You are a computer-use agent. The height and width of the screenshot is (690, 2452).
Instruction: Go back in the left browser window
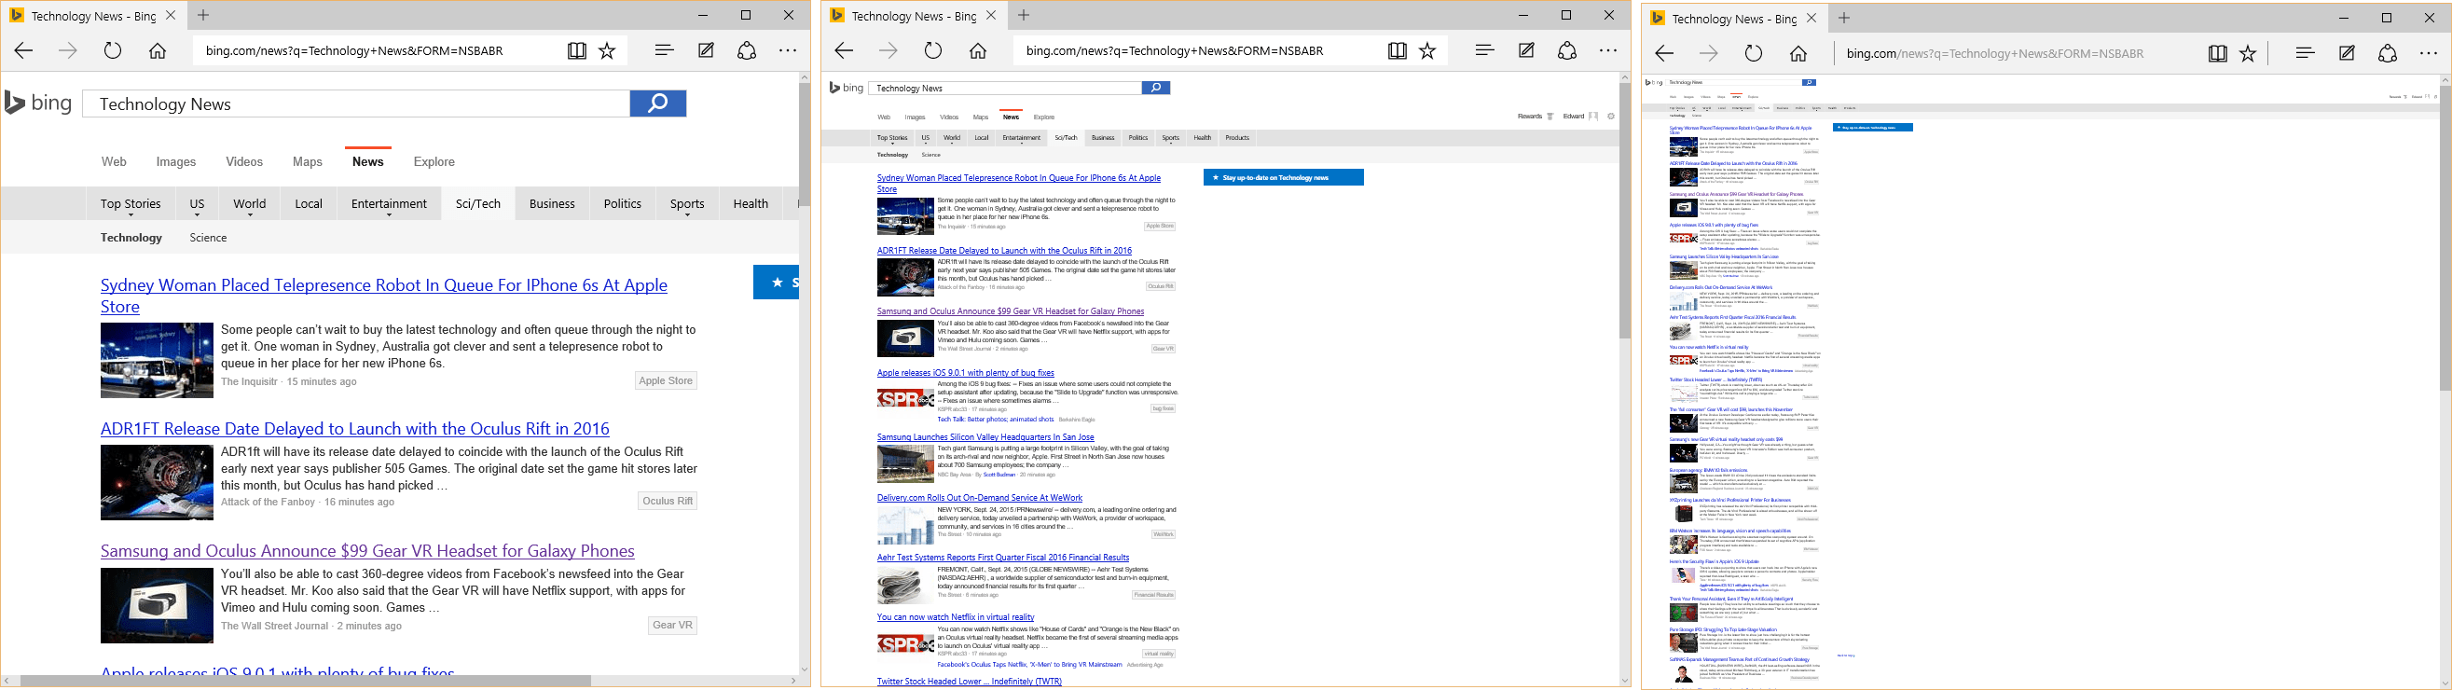click(24, 50)
